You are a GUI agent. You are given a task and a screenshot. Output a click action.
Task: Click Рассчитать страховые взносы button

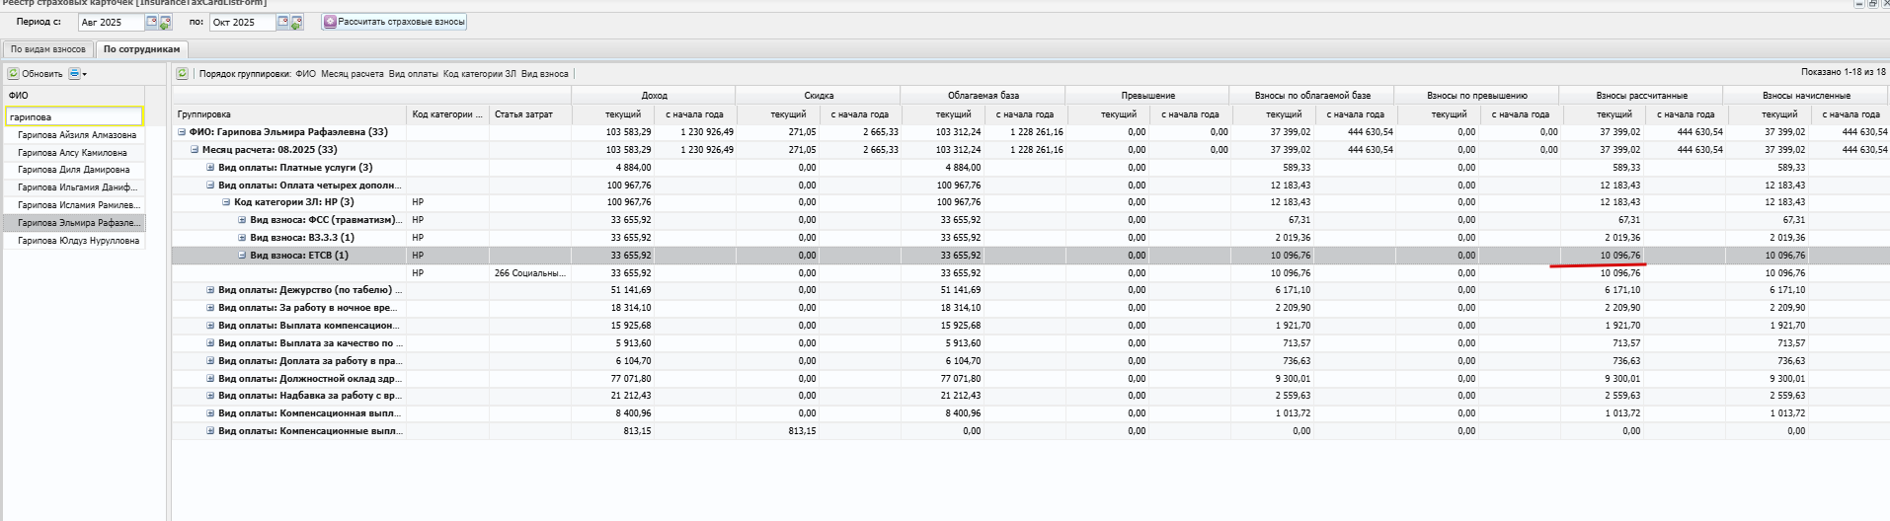coord(394,22)
